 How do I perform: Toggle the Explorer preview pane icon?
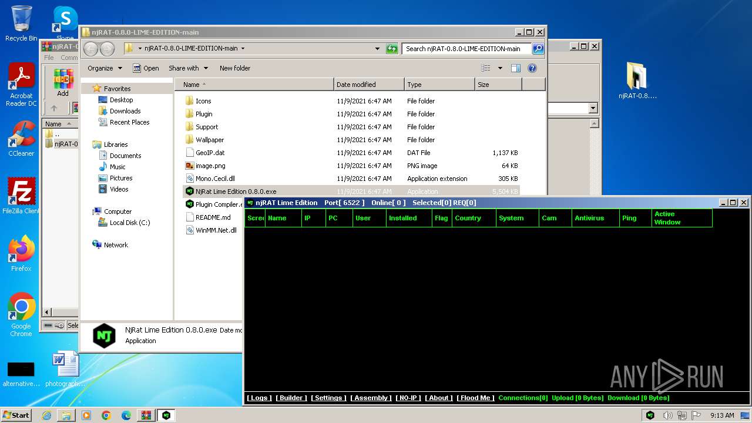click(516, 68)
